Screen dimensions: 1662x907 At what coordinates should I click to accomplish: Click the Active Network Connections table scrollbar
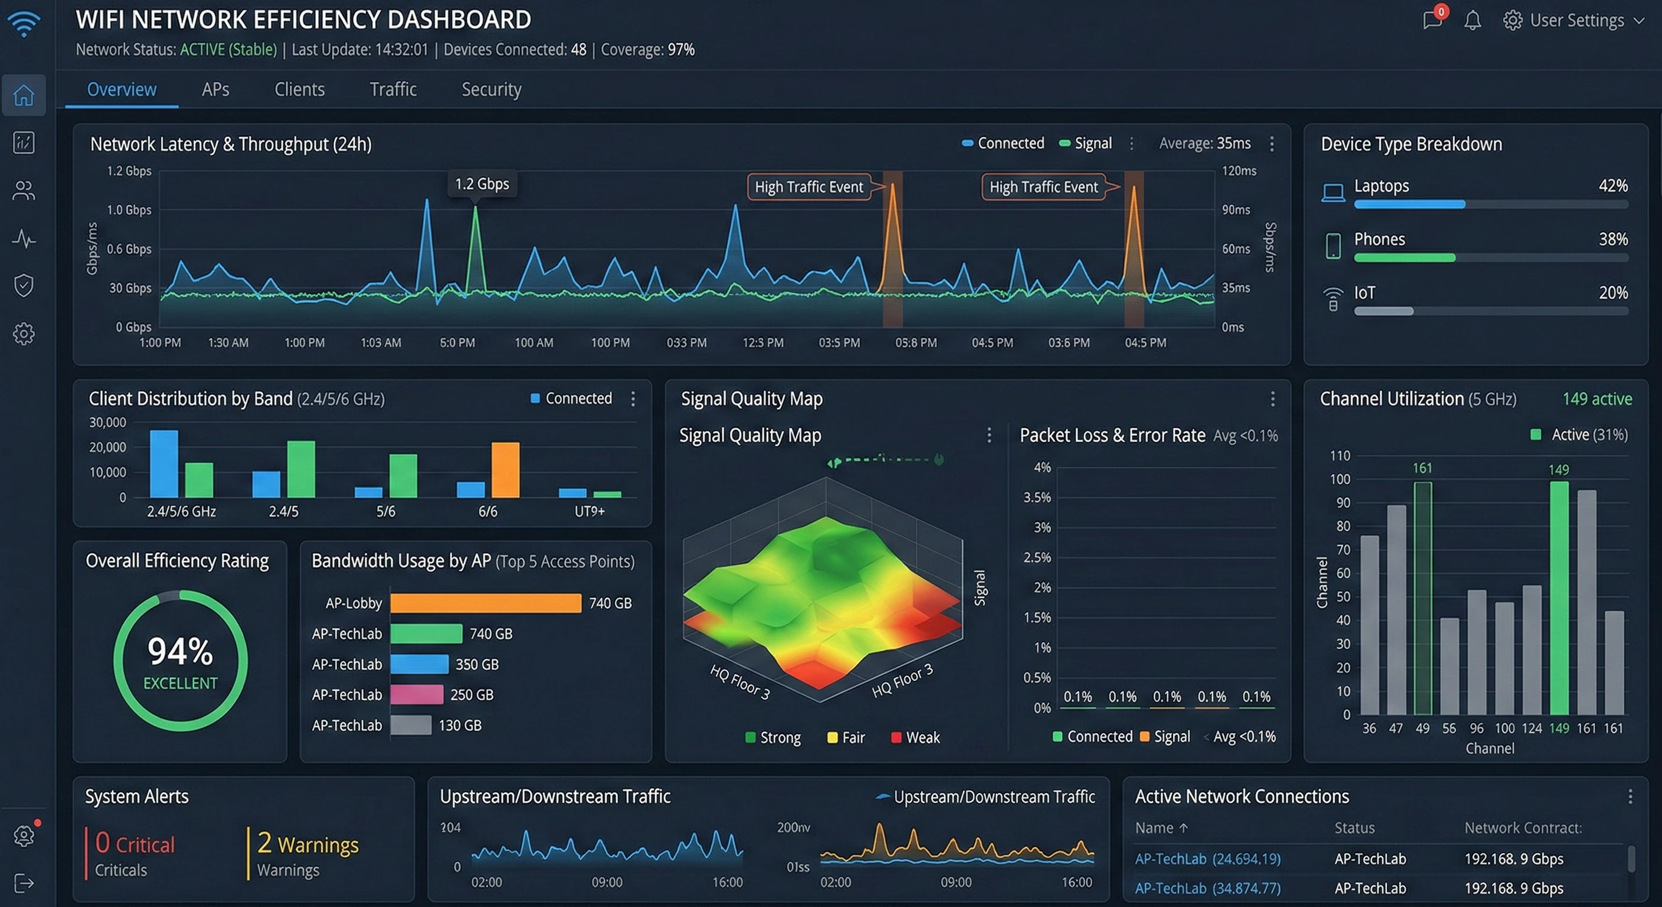point(1632,859)
